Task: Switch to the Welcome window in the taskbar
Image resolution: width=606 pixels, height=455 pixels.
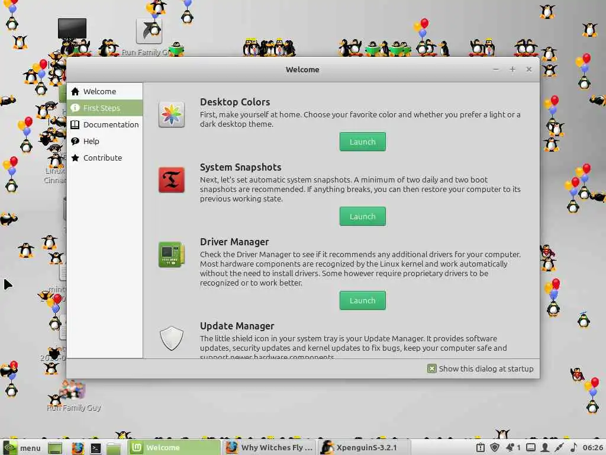Action: coord(175,448)
